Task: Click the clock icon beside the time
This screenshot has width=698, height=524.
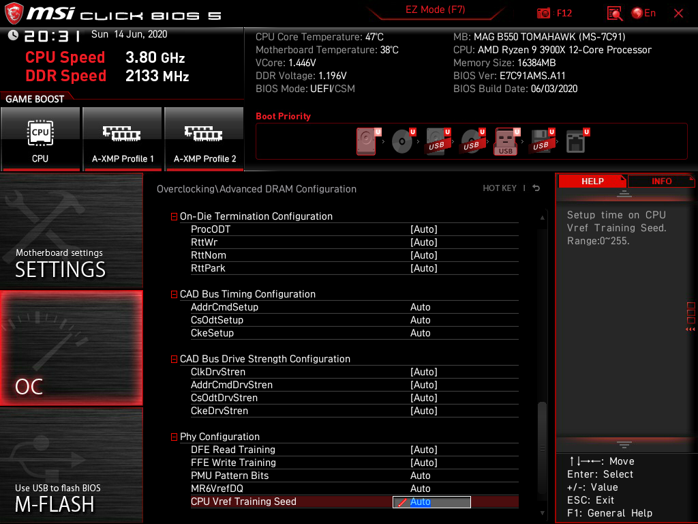Action: pos(13,35)
